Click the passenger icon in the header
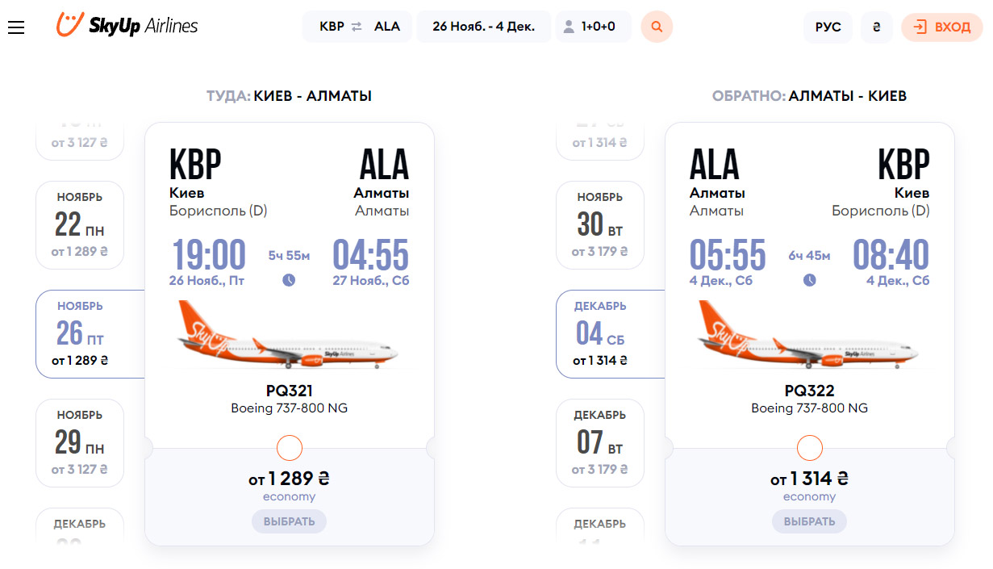This screenshot has height=569, width=993. click(569, 27)
